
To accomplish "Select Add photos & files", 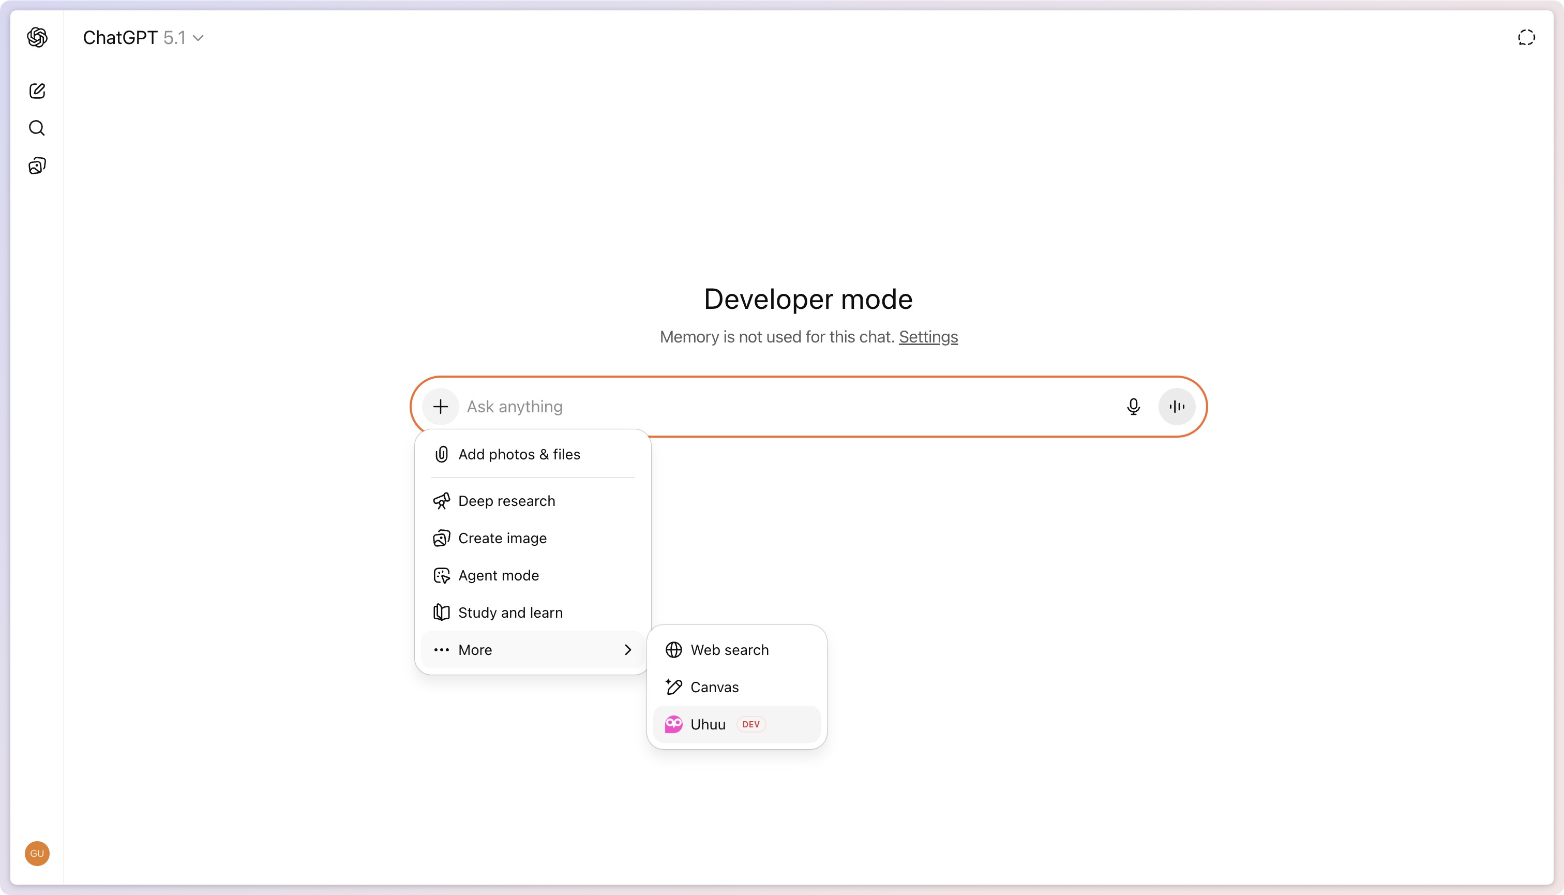I will click(x=519, y=454).
